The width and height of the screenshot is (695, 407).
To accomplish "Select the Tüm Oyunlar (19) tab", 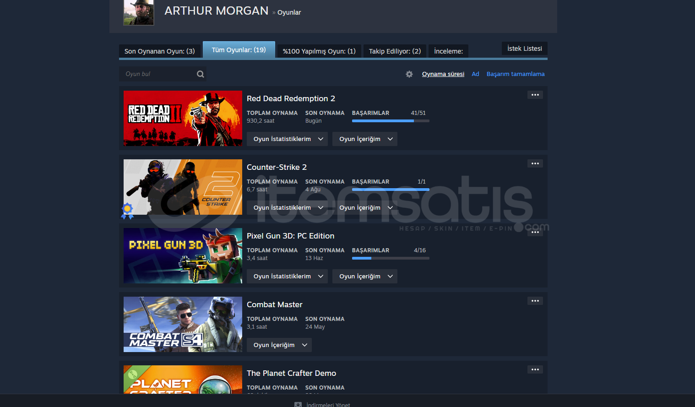I will click(x=239, y=50).
